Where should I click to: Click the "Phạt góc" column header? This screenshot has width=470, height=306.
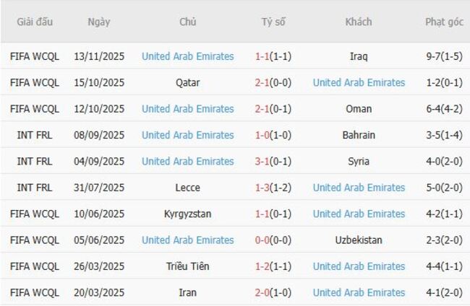(444, 22)
